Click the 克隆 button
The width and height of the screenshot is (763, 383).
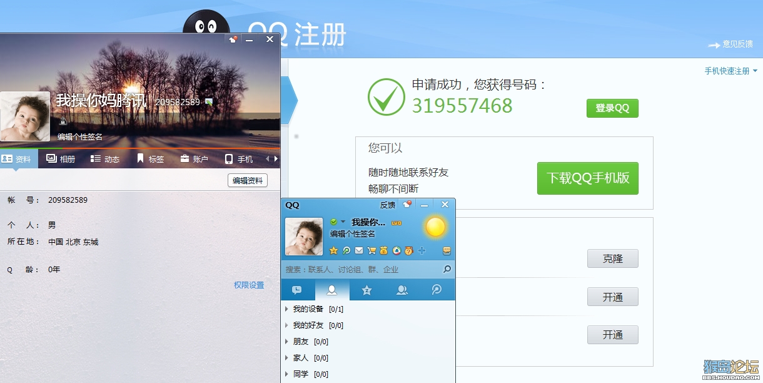[613, 258]
